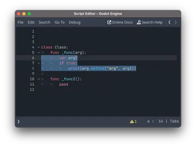
Task: Open the Go To menu
Action: (x=59, y=22)
